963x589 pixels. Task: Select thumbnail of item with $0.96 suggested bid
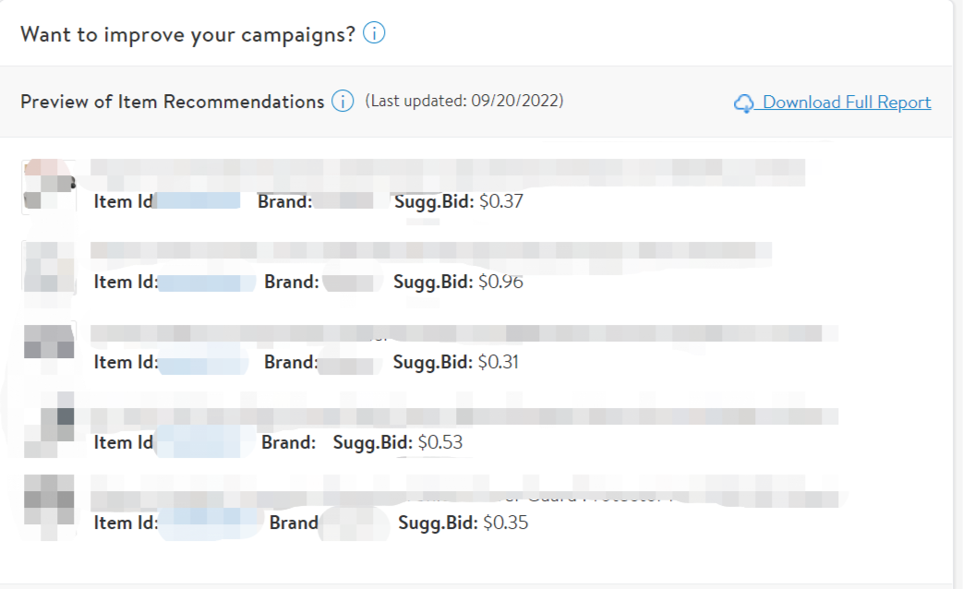49,267
